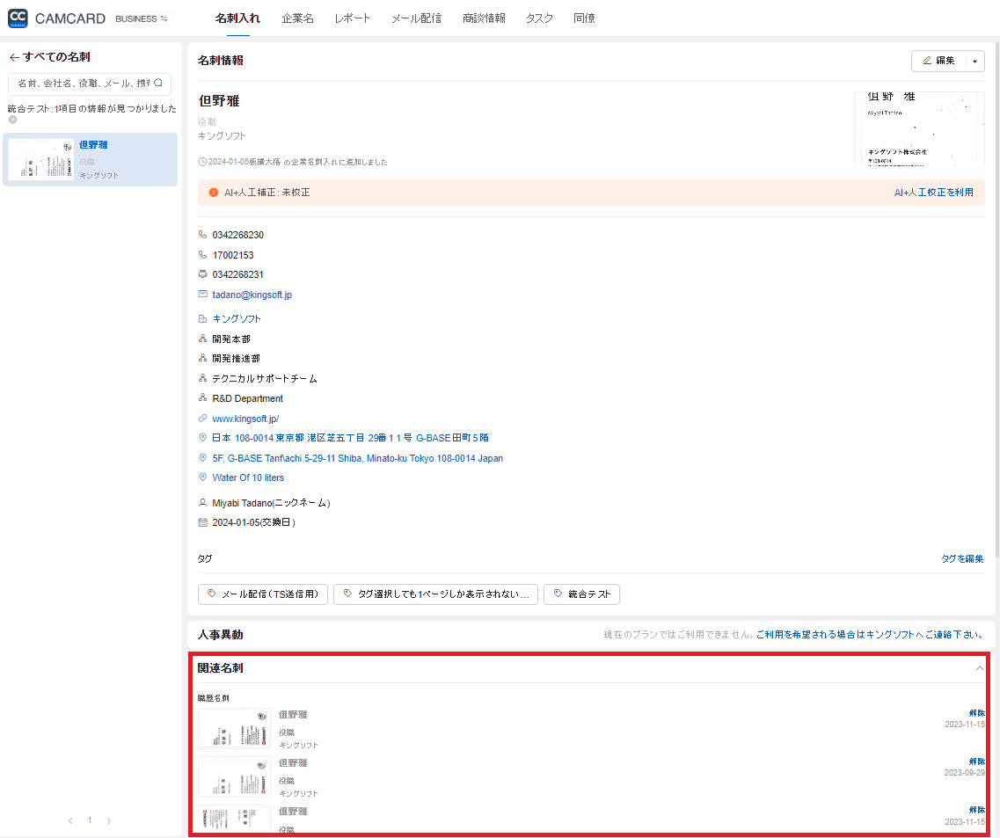
Task: Open the 同僚 tab
Action: pyautogui.click(x=584, y=18)
